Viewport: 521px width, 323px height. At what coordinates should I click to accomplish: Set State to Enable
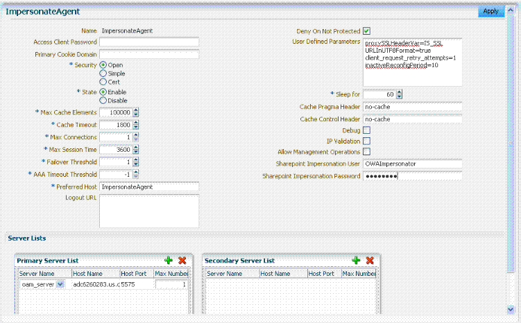coord(103,92)
